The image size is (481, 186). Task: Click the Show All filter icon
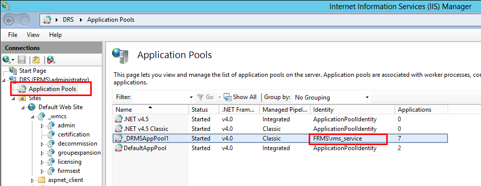click(x=227, y=97)
